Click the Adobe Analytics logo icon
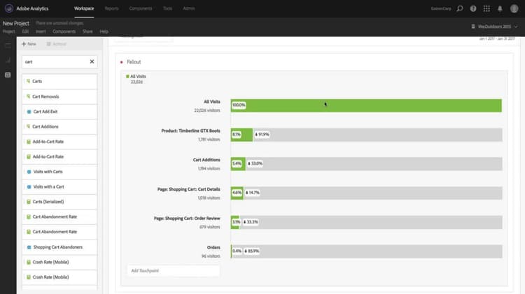525x294 pixels. click(x=9, y=8)
